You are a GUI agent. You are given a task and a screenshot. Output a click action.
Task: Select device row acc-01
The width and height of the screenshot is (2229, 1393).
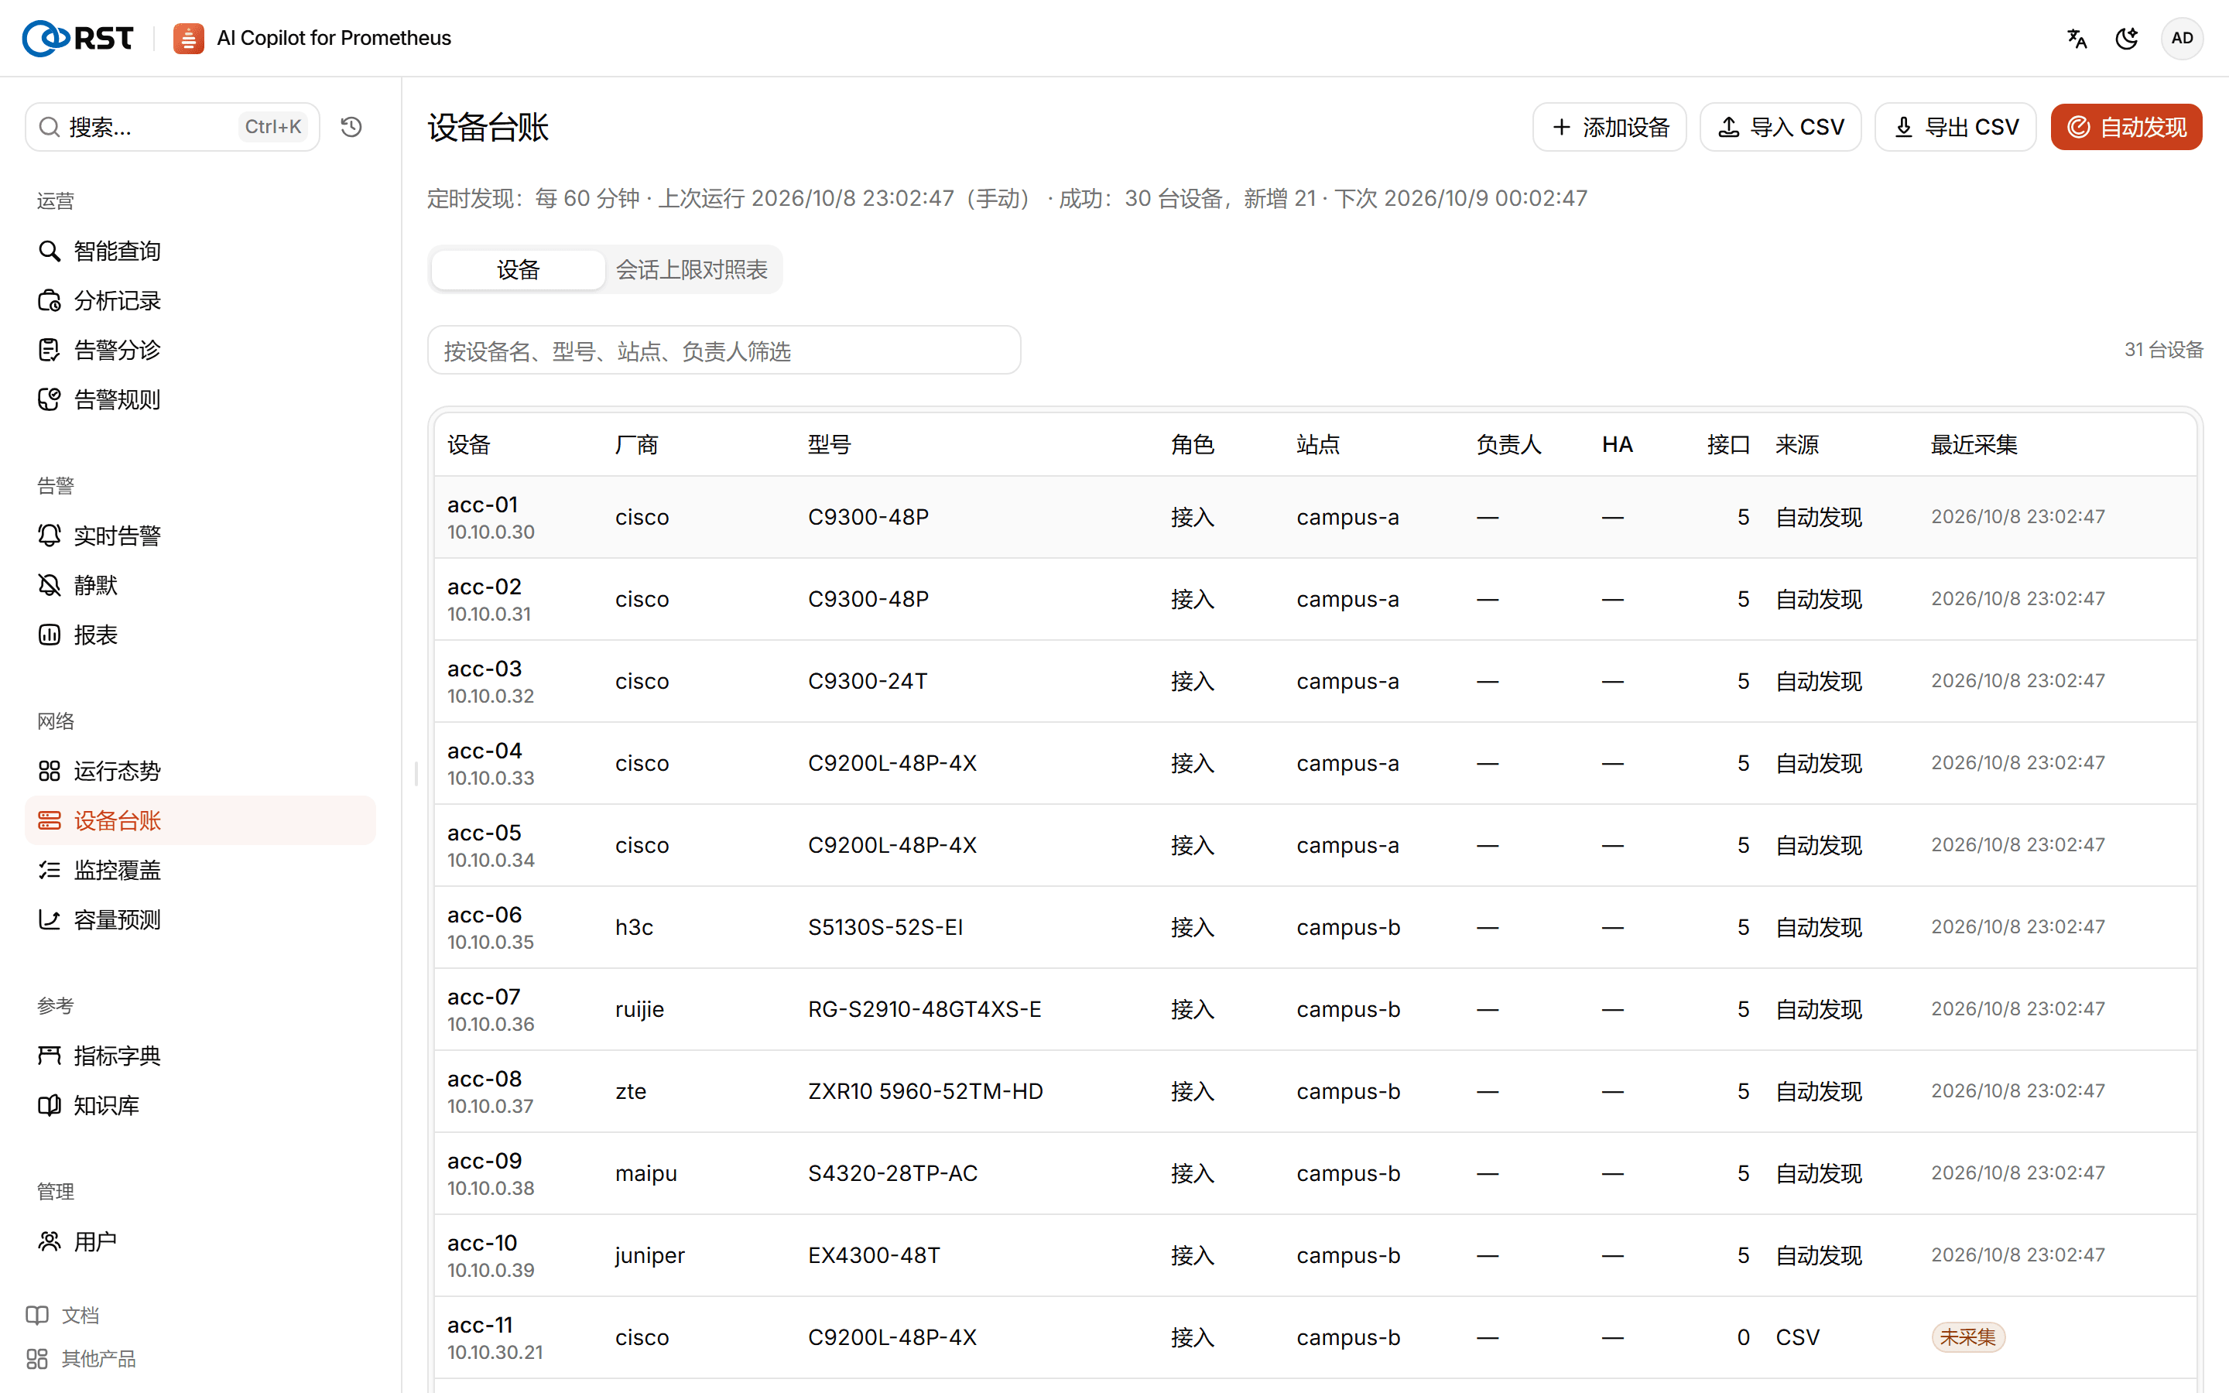point(1315,517)
